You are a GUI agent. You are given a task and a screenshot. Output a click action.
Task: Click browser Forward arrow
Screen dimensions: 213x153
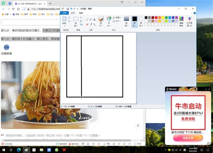pyautogui.click(x=8, y=9)
